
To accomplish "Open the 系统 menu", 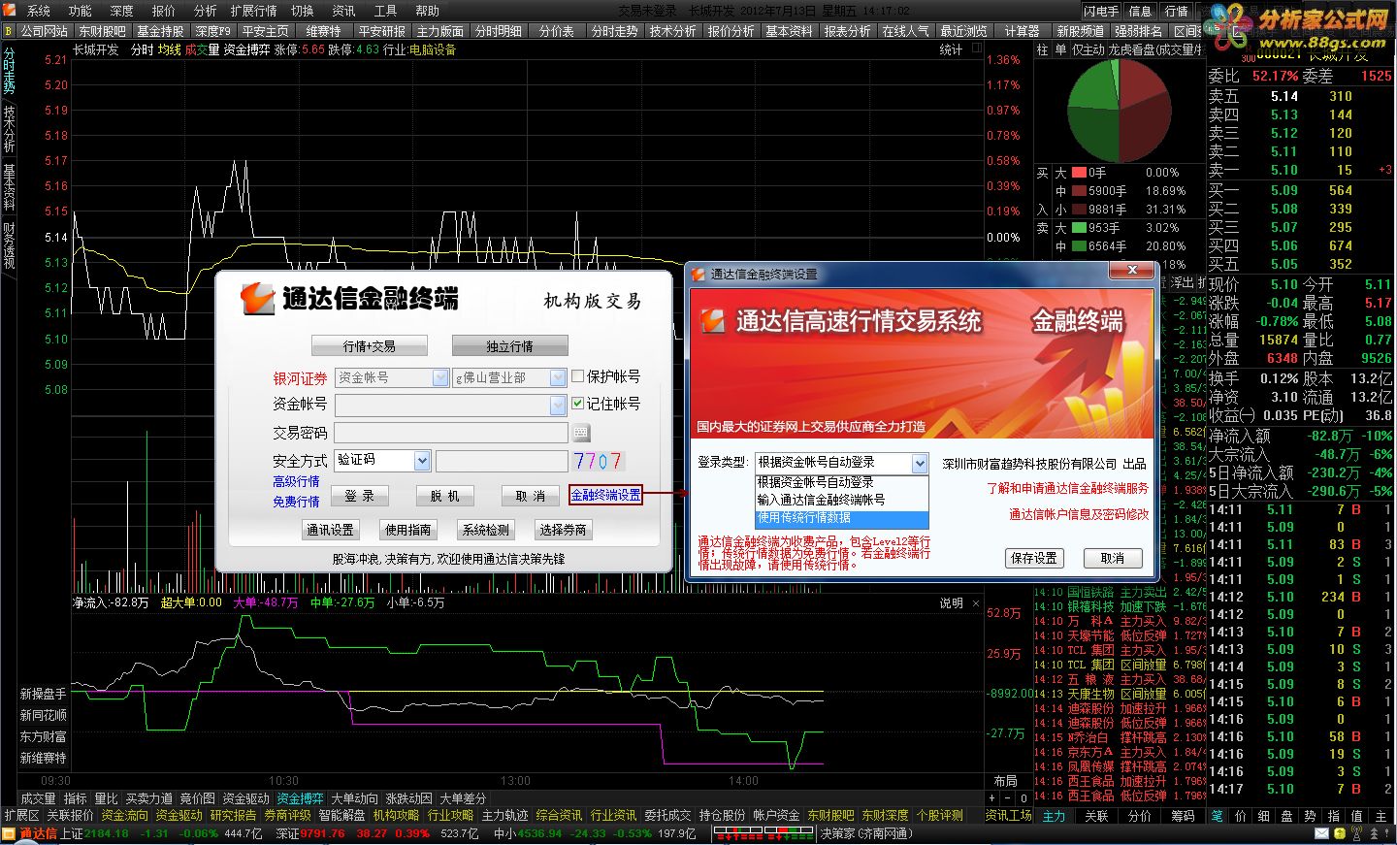I will point(39,11).
